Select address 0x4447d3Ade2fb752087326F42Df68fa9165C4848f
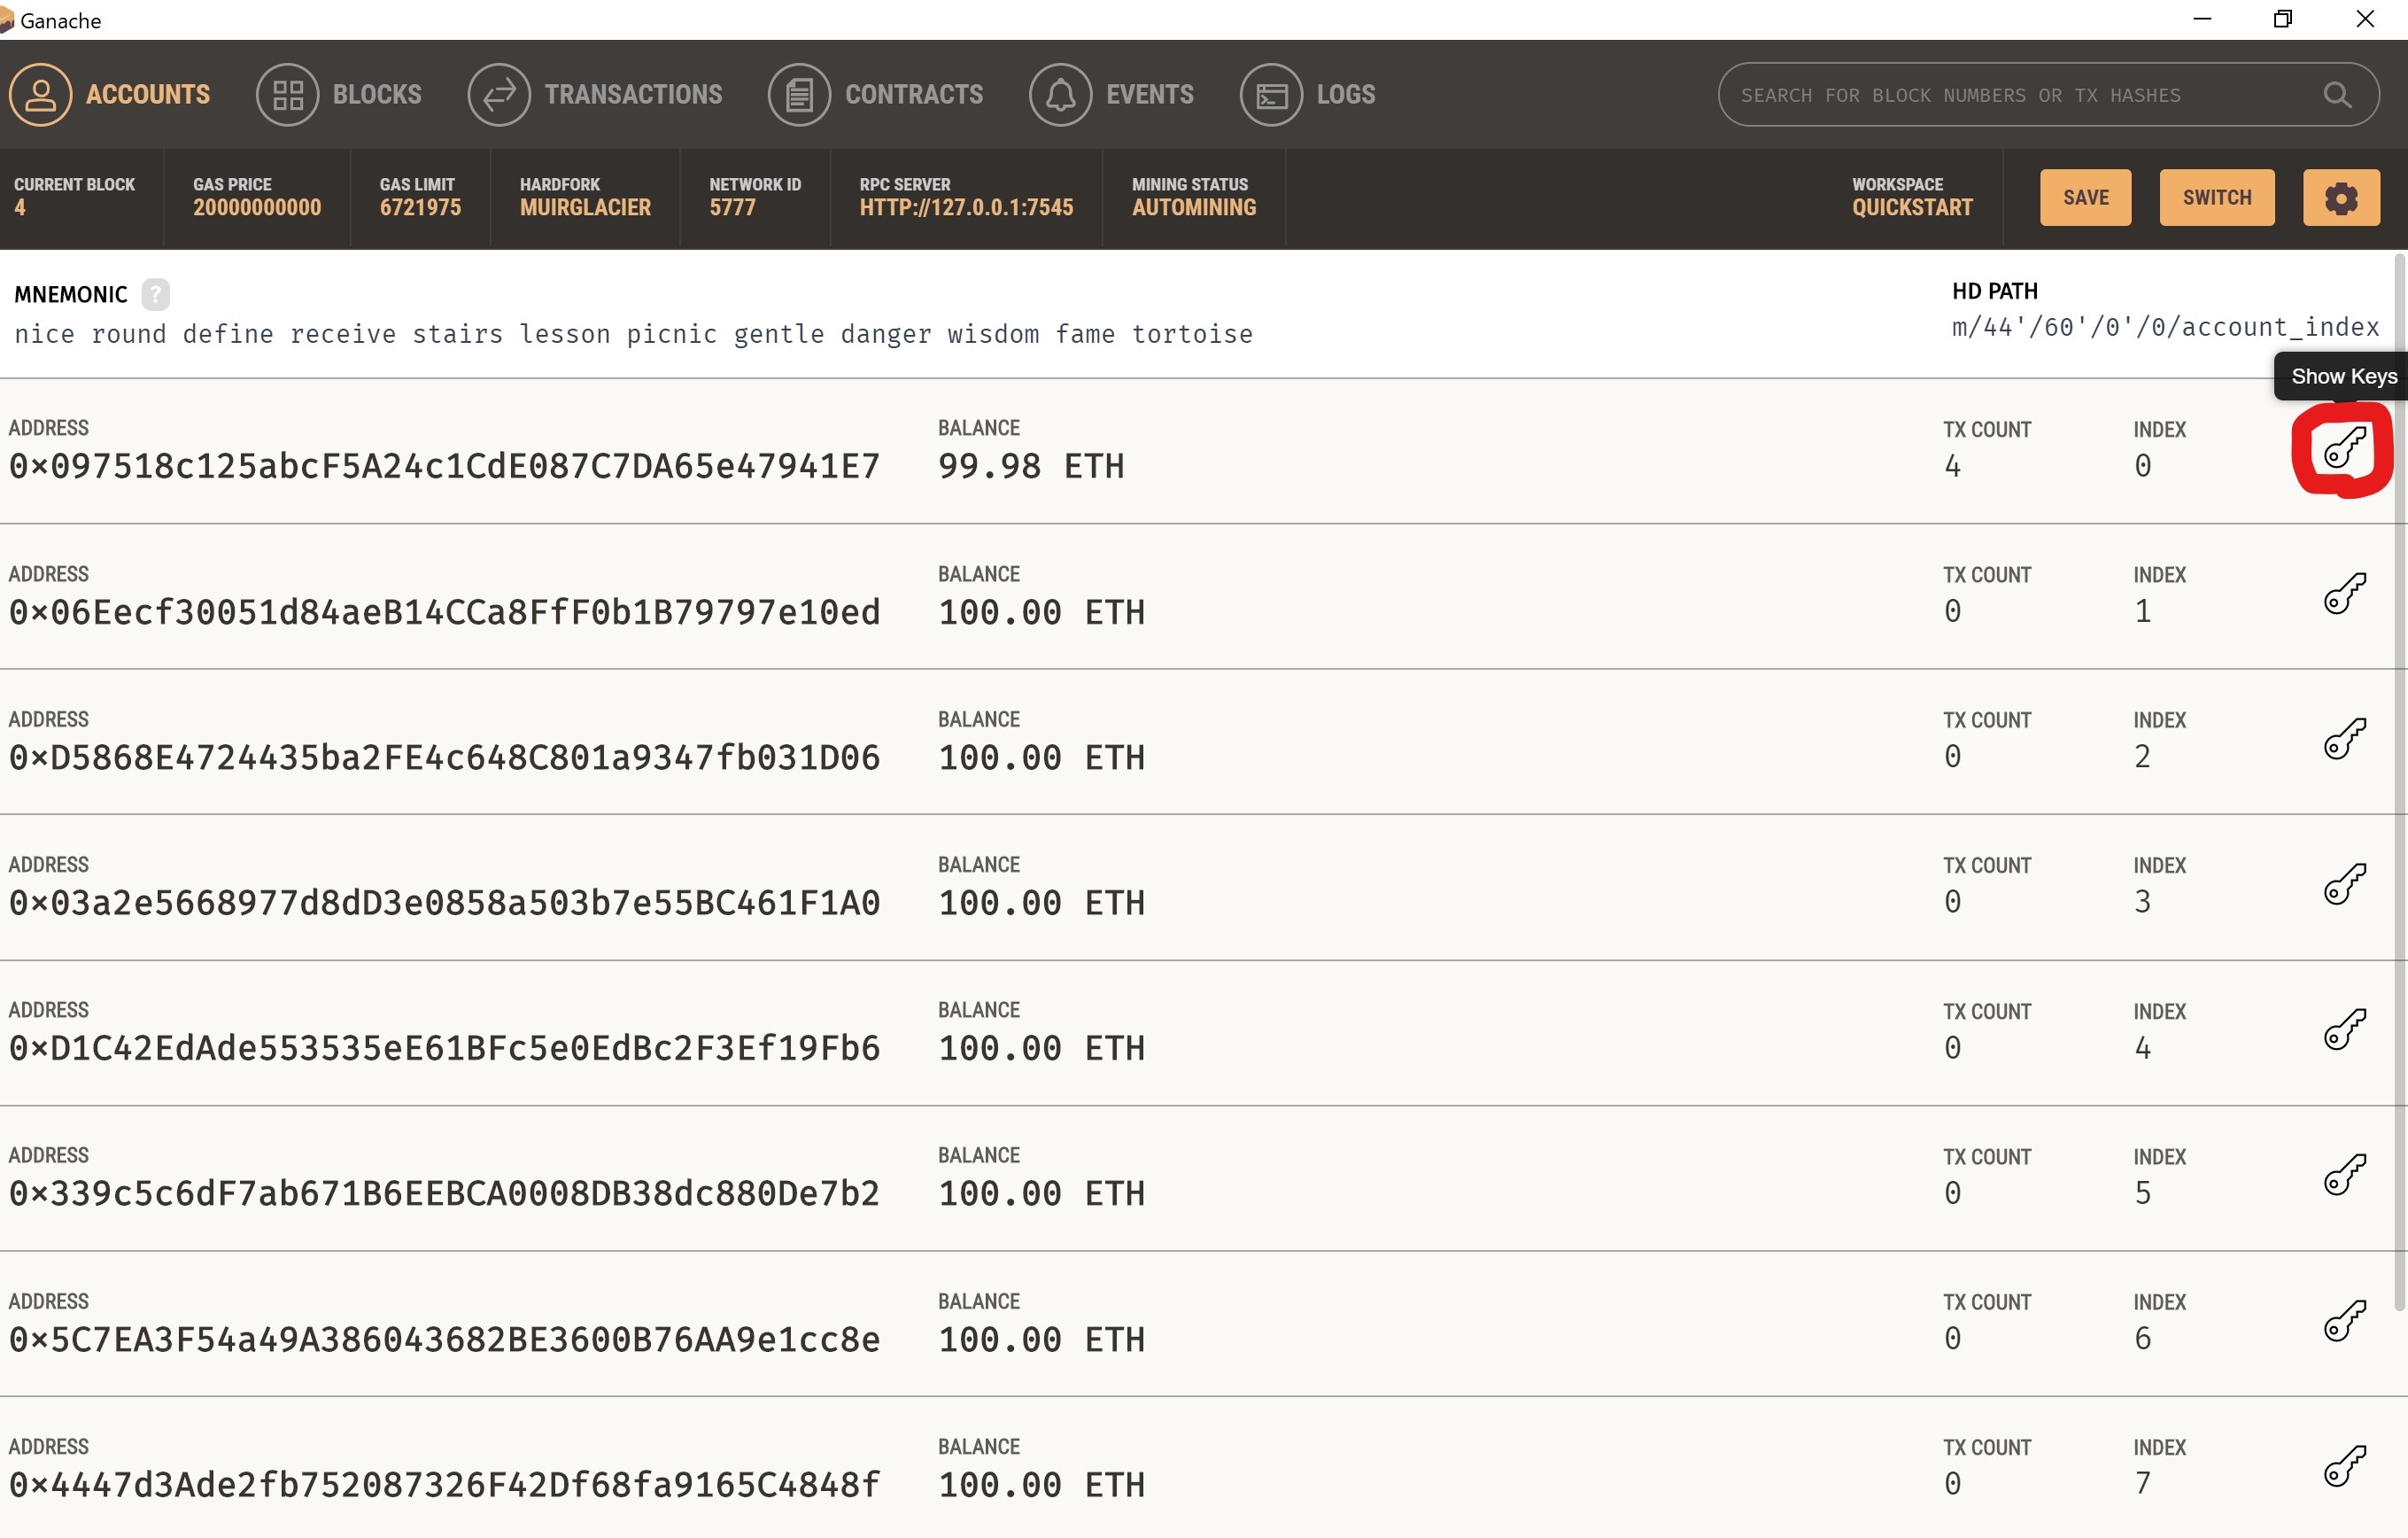 tap(444, 1485)
